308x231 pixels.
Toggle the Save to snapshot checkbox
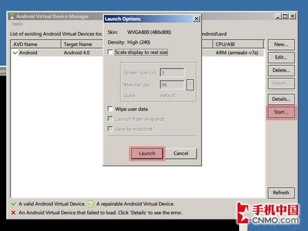(110, 129)
